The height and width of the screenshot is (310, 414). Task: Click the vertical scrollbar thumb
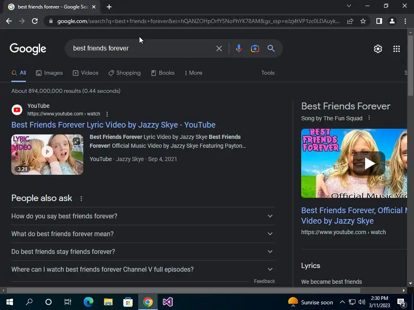[x=411, y=66]
